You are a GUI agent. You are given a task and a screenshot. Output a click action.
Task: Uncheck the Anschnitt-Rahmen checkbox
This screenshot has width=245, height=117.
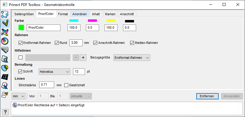click(95, 43)
